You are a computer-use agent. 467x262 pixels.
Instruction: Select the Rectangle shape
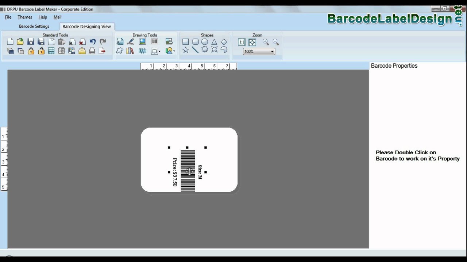(185, 42)
